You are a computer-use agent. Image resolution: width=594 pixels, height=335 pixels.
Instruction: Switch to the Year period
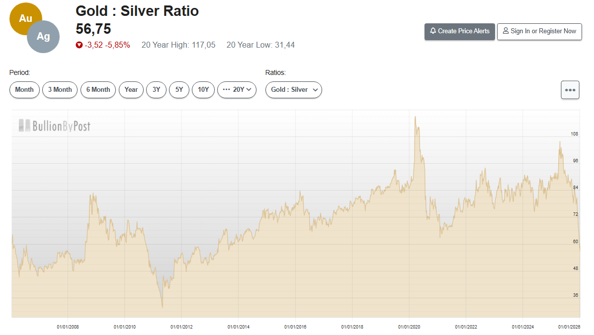(131, 90)
